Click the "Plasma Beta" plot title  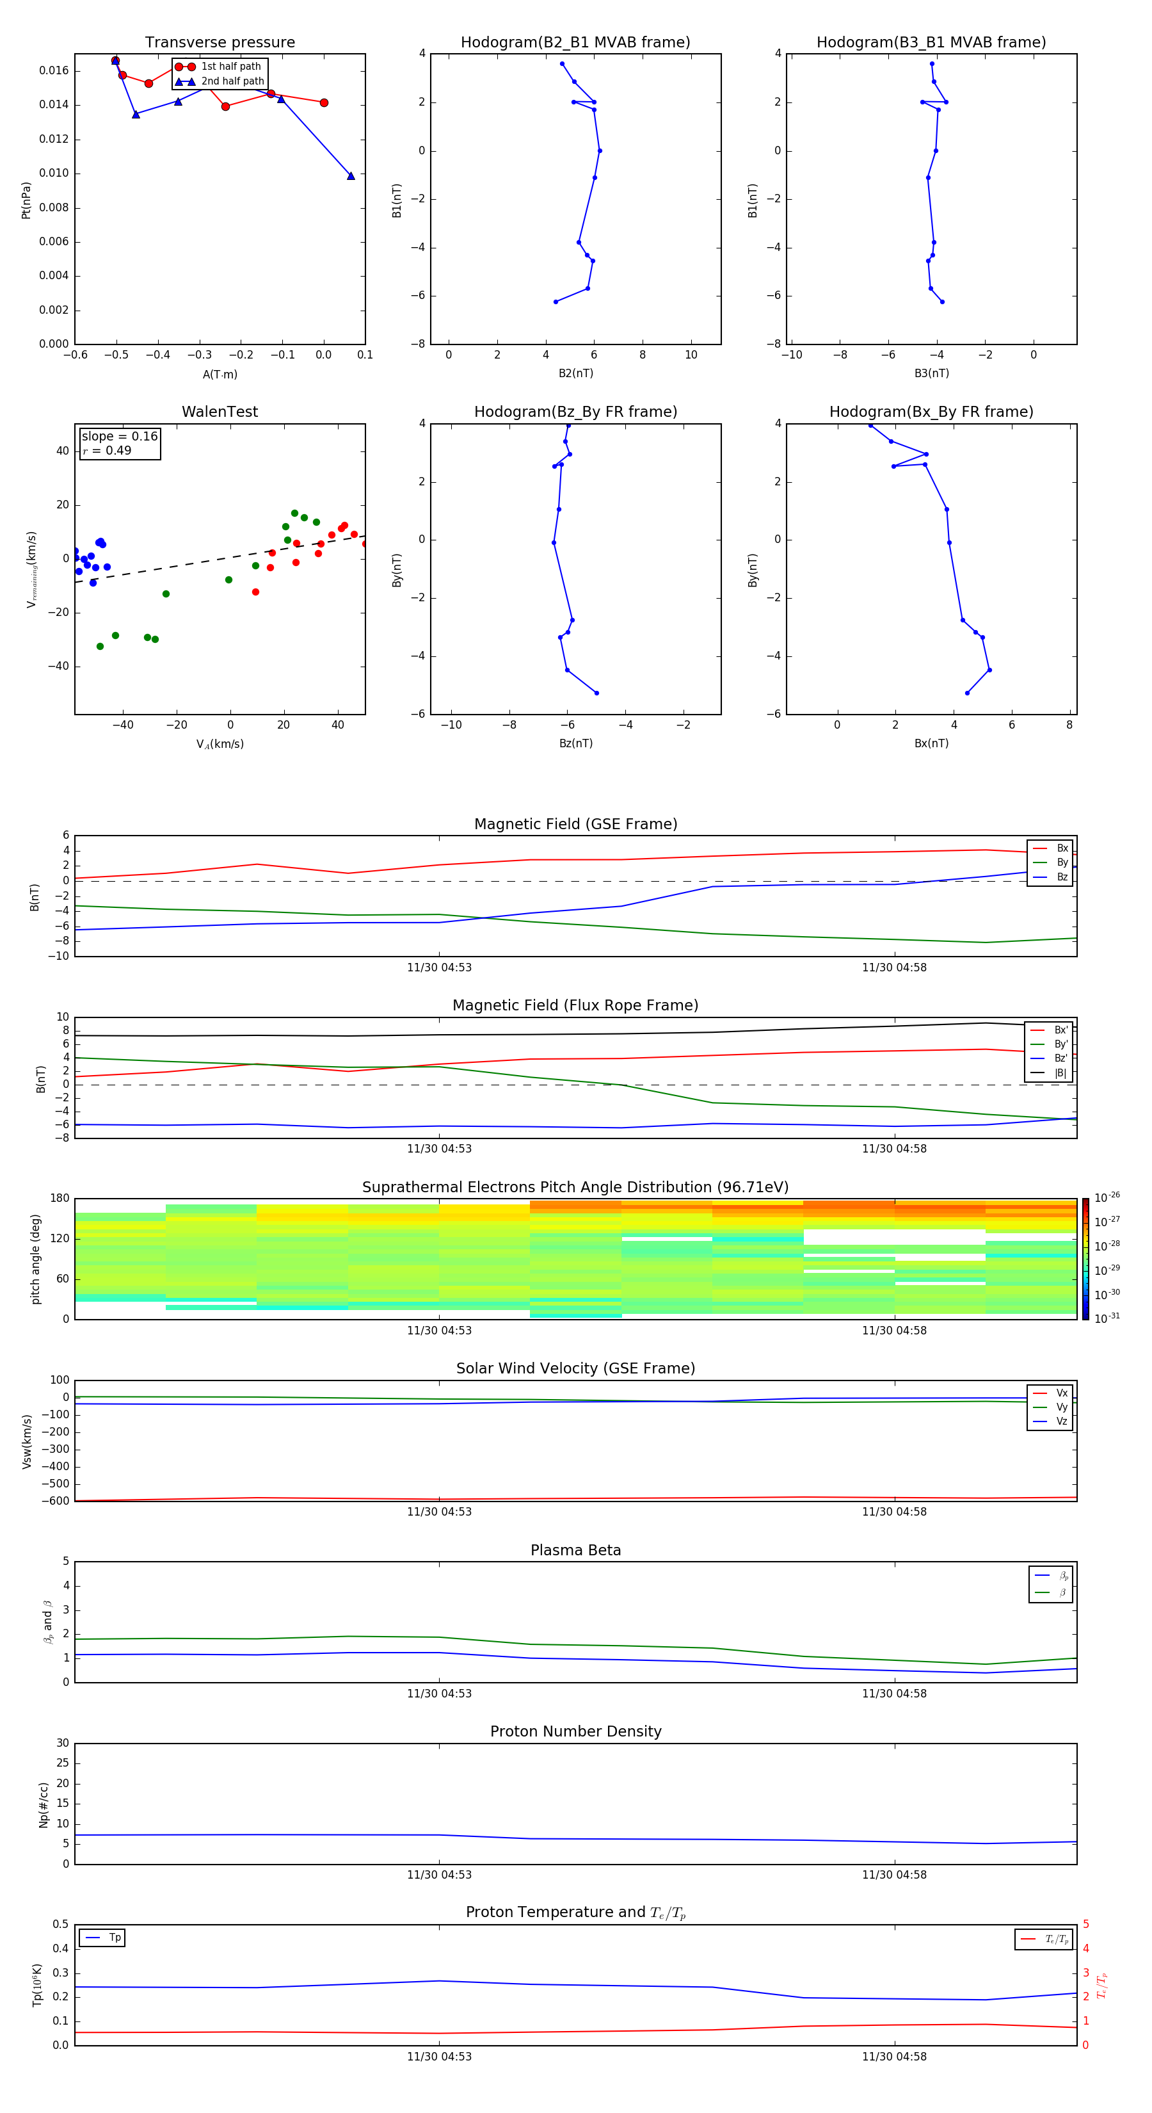[575, 1550]
